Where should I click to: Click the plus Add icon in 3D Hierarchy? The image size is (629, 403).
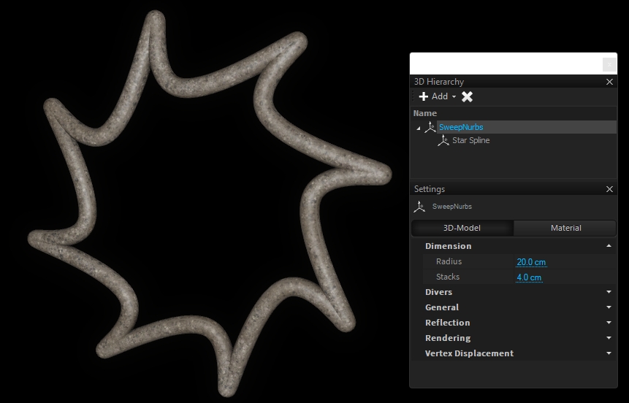click(x=424, y=96)
